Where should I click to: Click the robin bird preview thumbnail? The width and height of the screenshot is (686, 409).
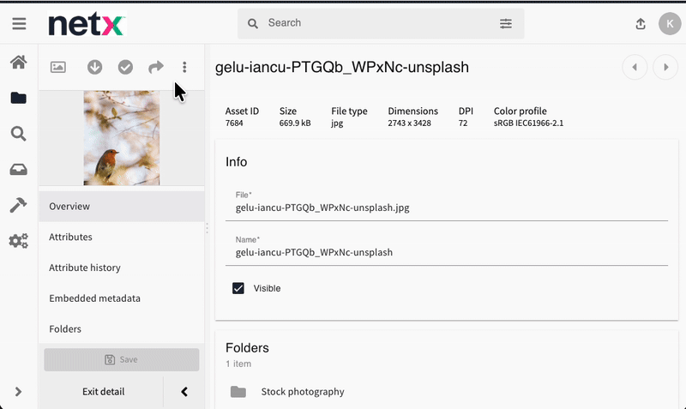click(121, 137)
